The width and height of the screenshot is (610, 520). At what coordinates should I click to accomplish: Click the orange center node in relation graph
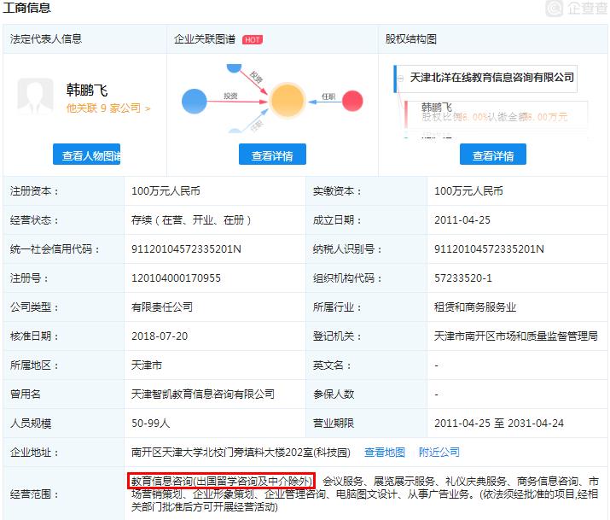[288, 101]
